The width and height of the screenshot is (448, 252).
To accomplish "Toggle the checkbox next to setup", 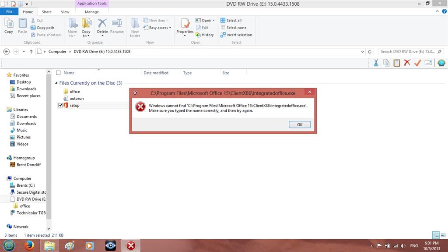I will (x=60, y=105).
